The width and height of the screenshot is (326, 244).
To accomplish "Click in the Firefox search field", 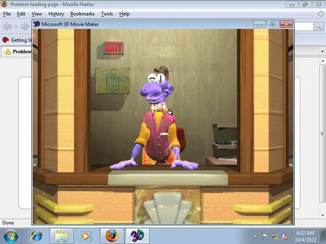I will click(x=304, y=26).
